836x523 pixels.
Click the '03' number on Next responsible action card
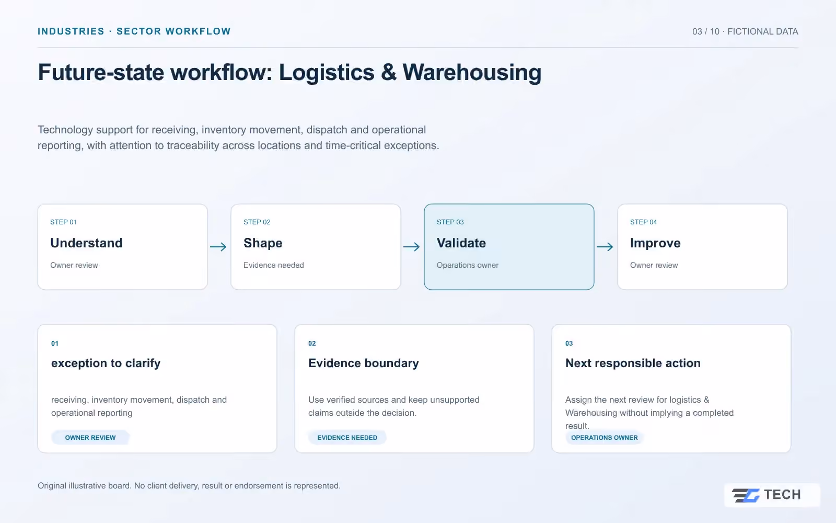click(x=569, y=344)
